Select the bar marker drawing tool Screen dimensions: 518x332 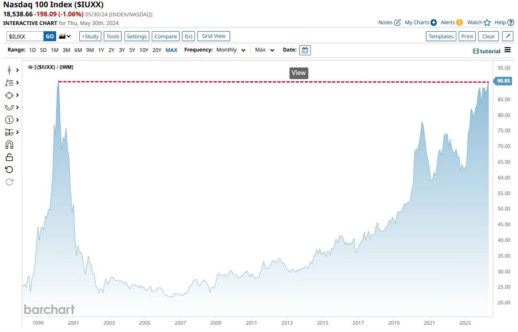click(9, 70)
